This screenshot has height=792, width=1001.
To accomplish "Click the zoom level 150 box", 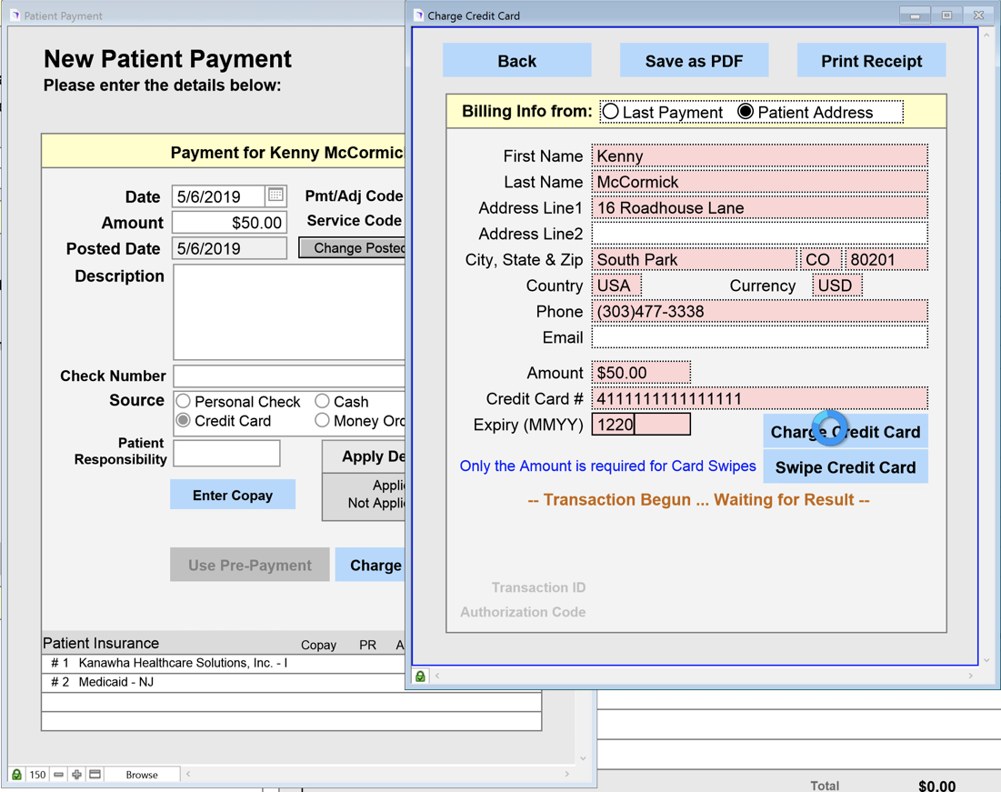I will coord(37,775).
